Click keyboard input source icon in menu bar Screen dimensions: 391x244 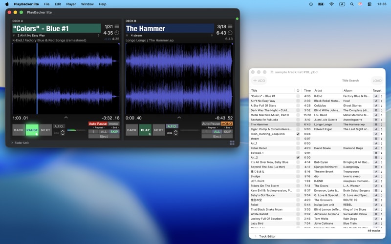(342, 4)
